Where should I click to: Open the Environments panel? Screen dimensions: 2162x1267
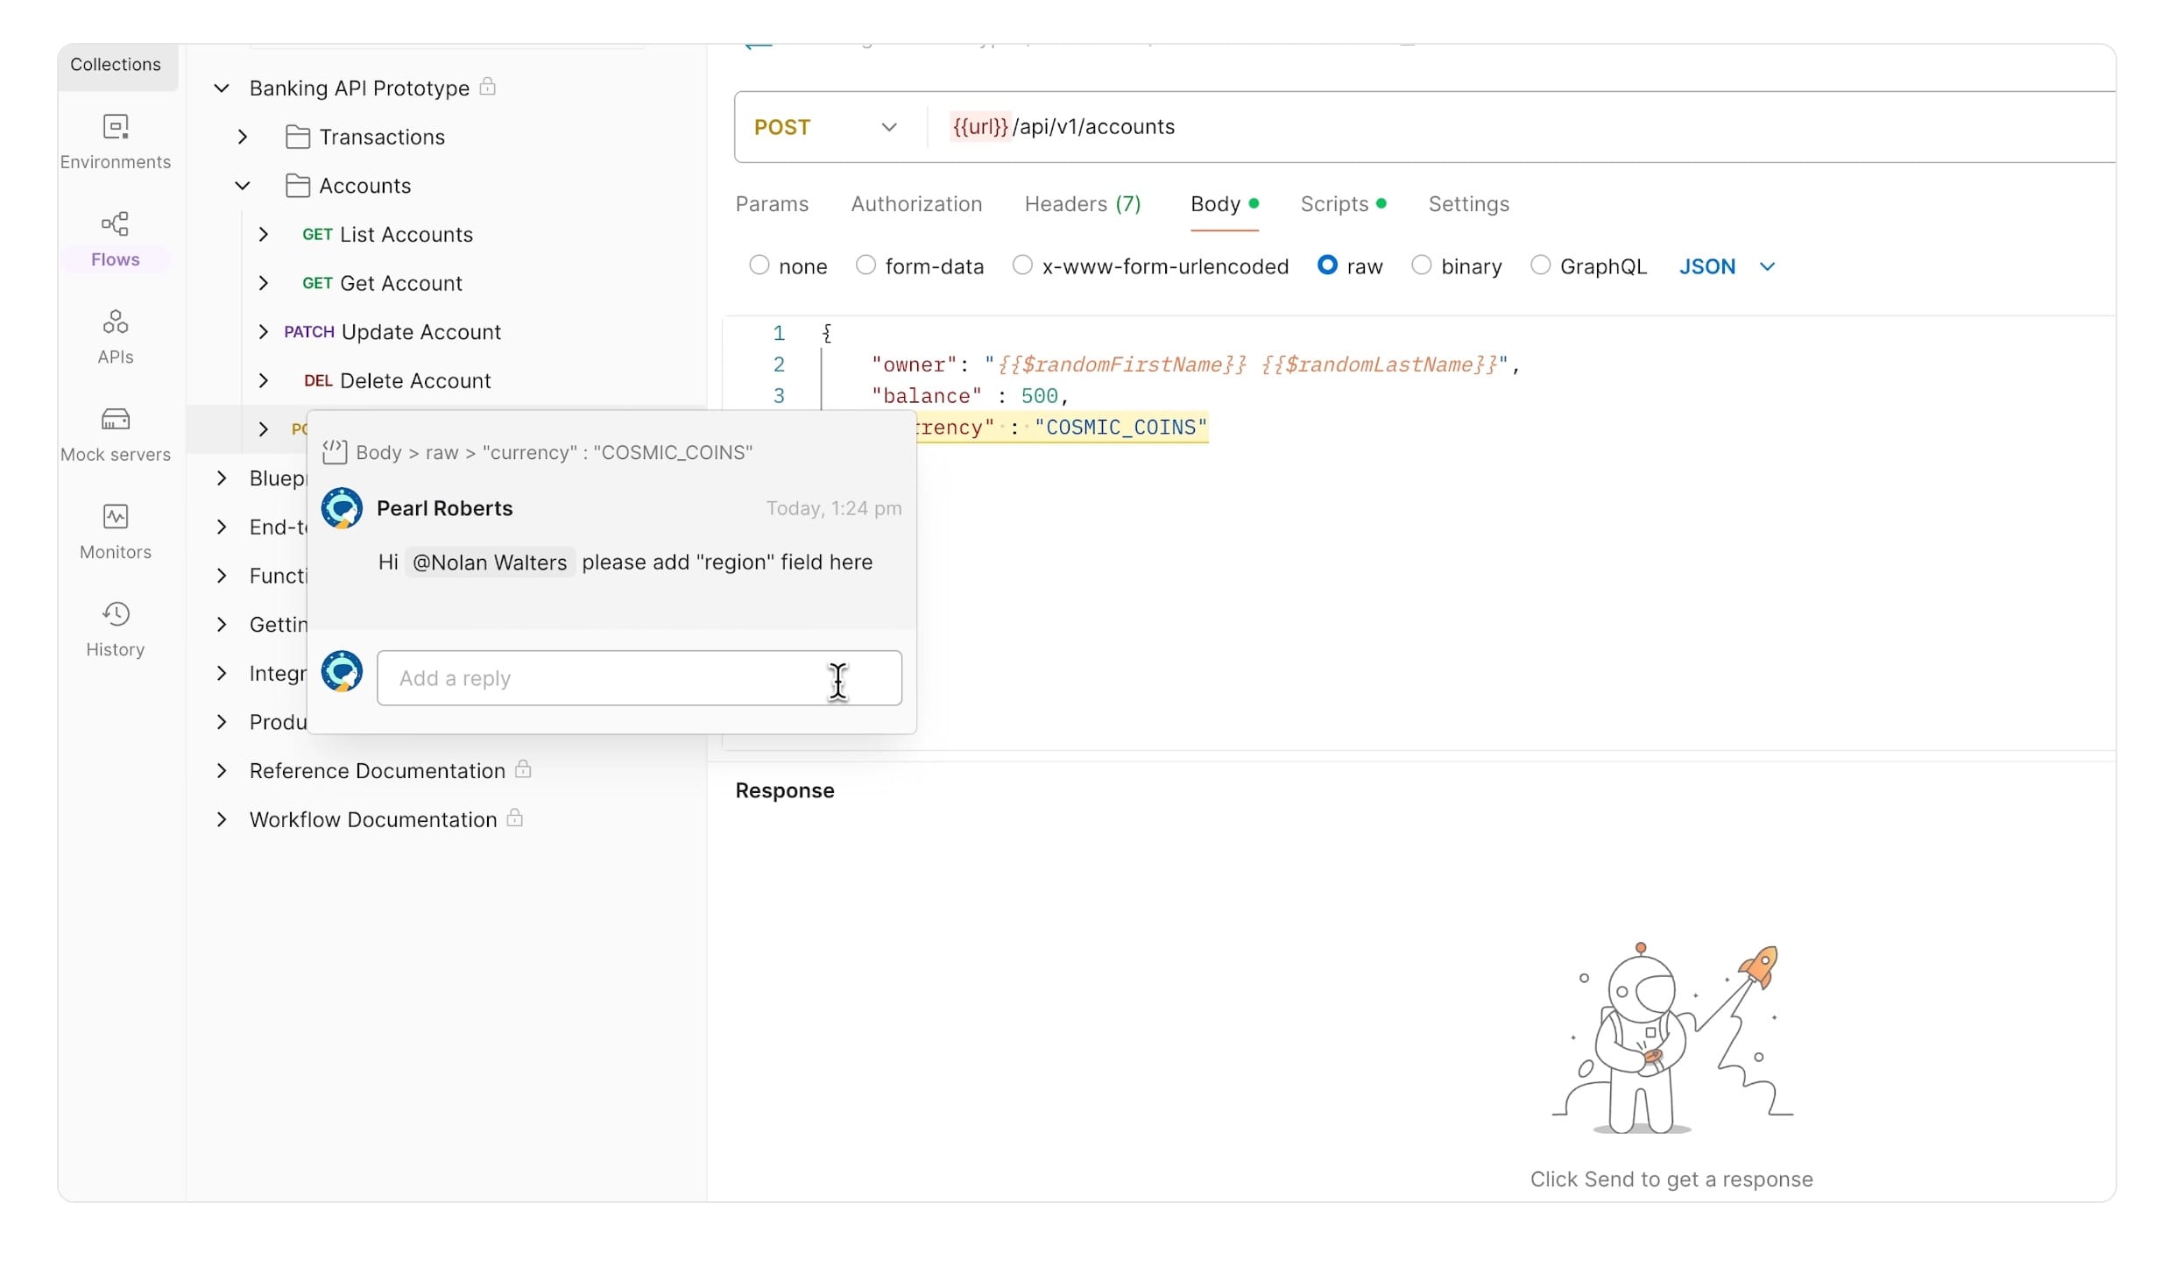pyautogui.click(x=115, y=140)
